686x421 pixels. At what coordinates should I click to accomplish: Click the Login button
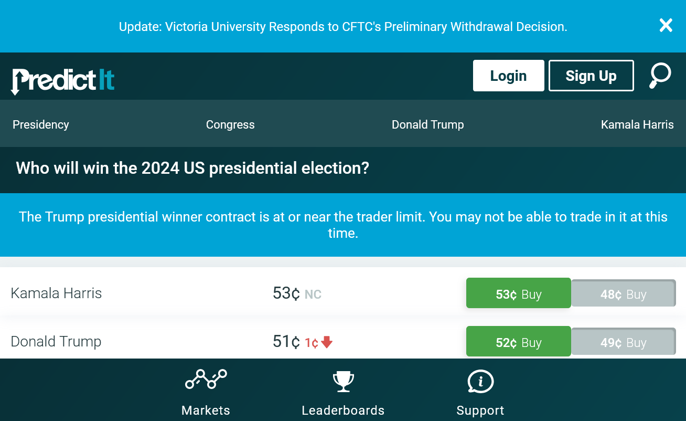[508, 76]
